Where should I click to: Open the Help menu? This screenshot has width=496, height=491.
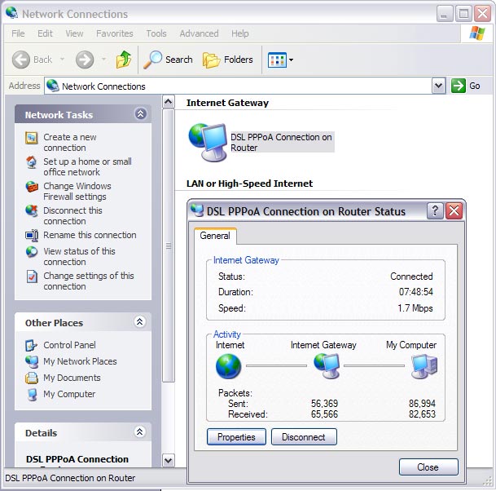(239, 33)
